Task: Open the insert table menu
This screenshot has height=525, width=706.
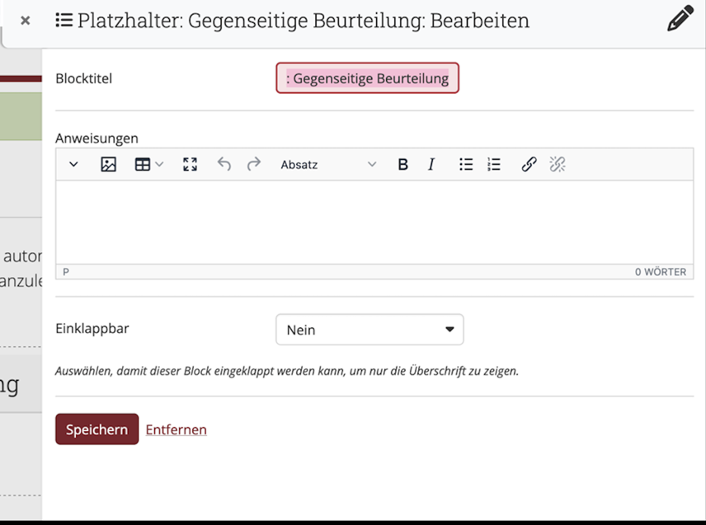Action: 148,165
